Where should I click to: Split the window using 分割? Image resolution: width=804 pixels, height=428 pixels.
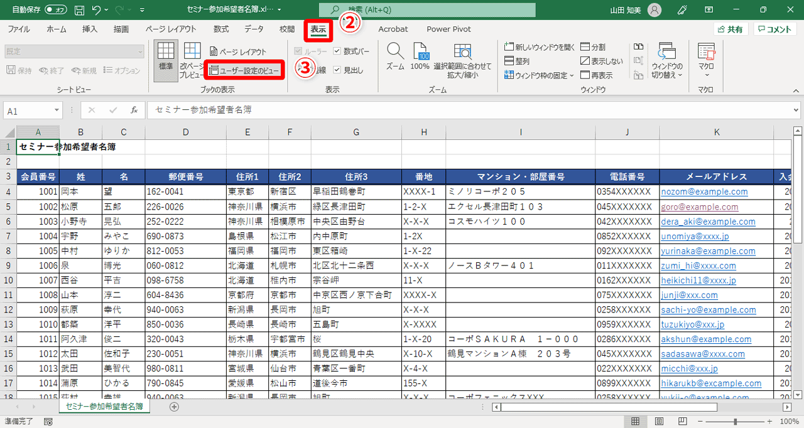[x=594, y=45]
